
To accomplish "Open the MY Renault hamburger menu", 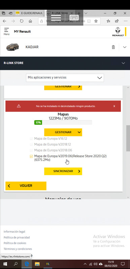I will pos(6,32).
